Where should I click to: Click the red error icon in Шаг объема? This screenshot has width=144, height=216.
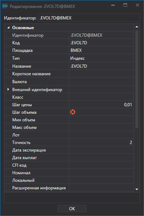[x=73, y=112]
